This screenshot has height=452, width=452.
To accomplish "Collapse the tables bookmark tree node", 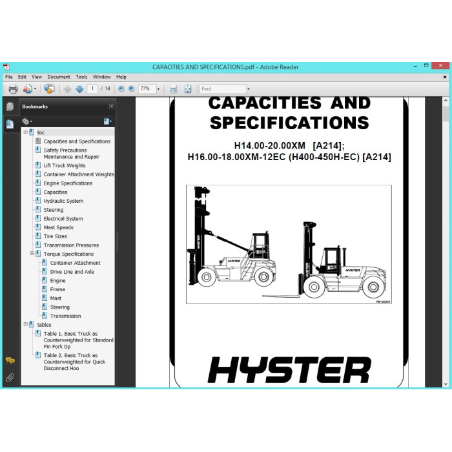I will pos(26,324).
